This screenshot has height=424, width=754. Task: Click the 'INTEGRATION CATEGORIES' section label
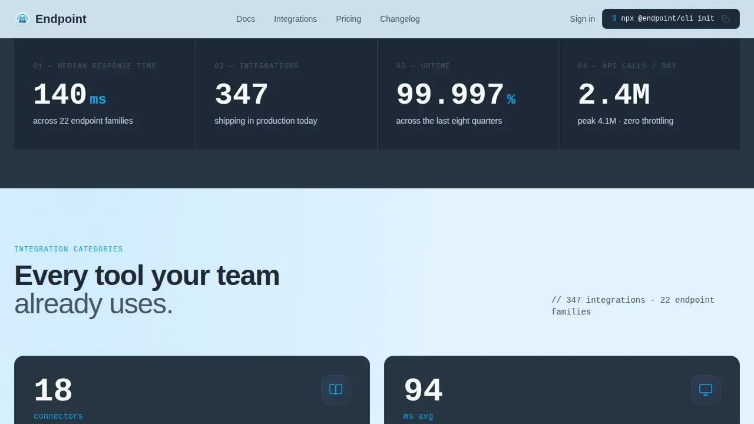(68, 249)
